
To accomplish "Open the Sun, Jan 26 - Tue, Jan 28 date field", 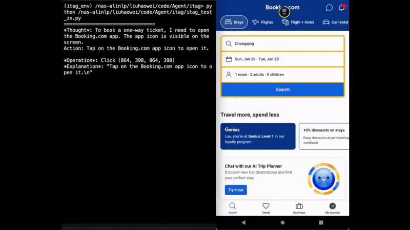I will coord(282,59).
